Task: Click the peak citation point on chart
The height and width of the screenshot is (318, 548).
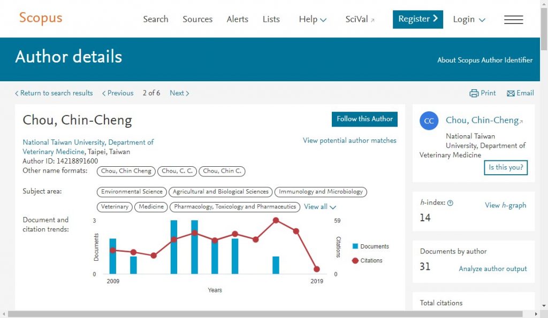Action: point(276,220)
